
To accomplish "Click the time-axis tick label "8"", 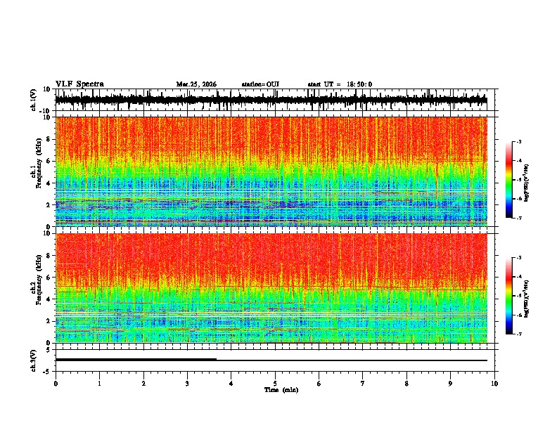I will 406,384.
